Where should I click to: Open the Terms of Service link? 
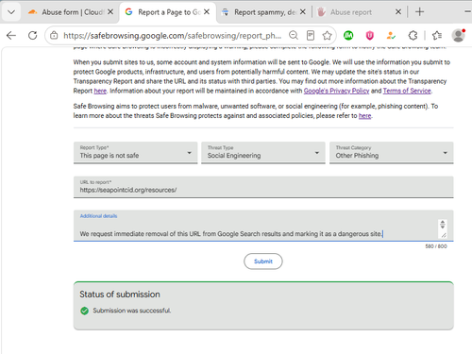[407, 91]
